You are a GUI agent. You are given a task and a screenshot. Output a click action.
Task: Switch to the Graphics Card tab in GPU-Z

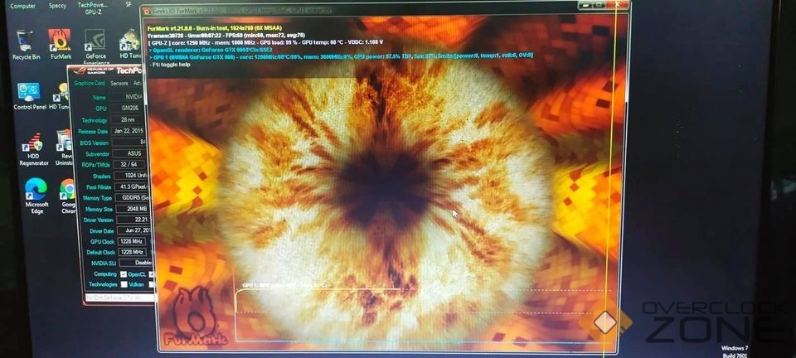pyautogui.click(x=90, y=83)
